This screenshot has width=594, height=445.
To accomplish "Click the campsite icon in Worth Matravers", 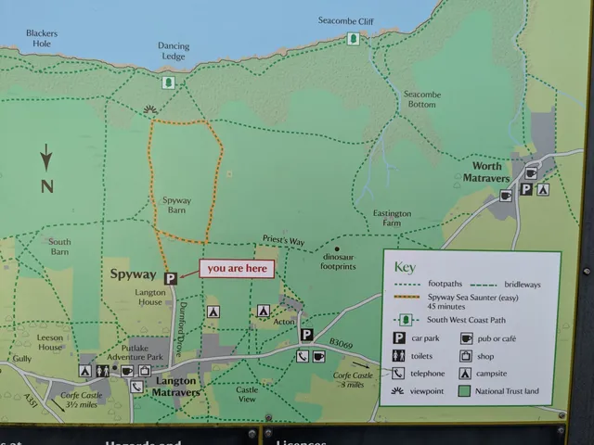I will (x=543, y=189).
